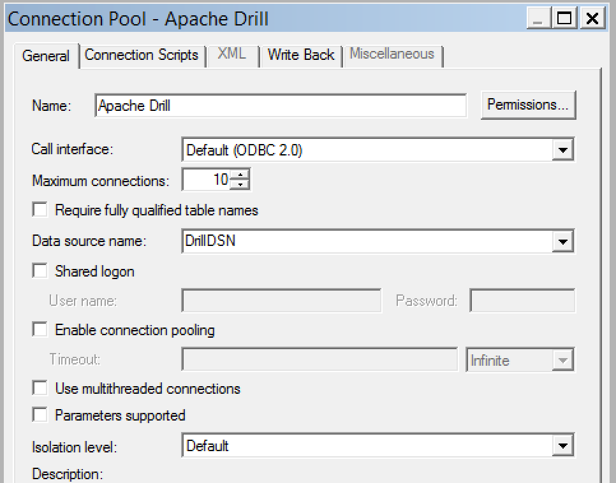Expand the Isolation level dropdown
Image resolution: width=616 pixels, height=483 pixels.
562,446
